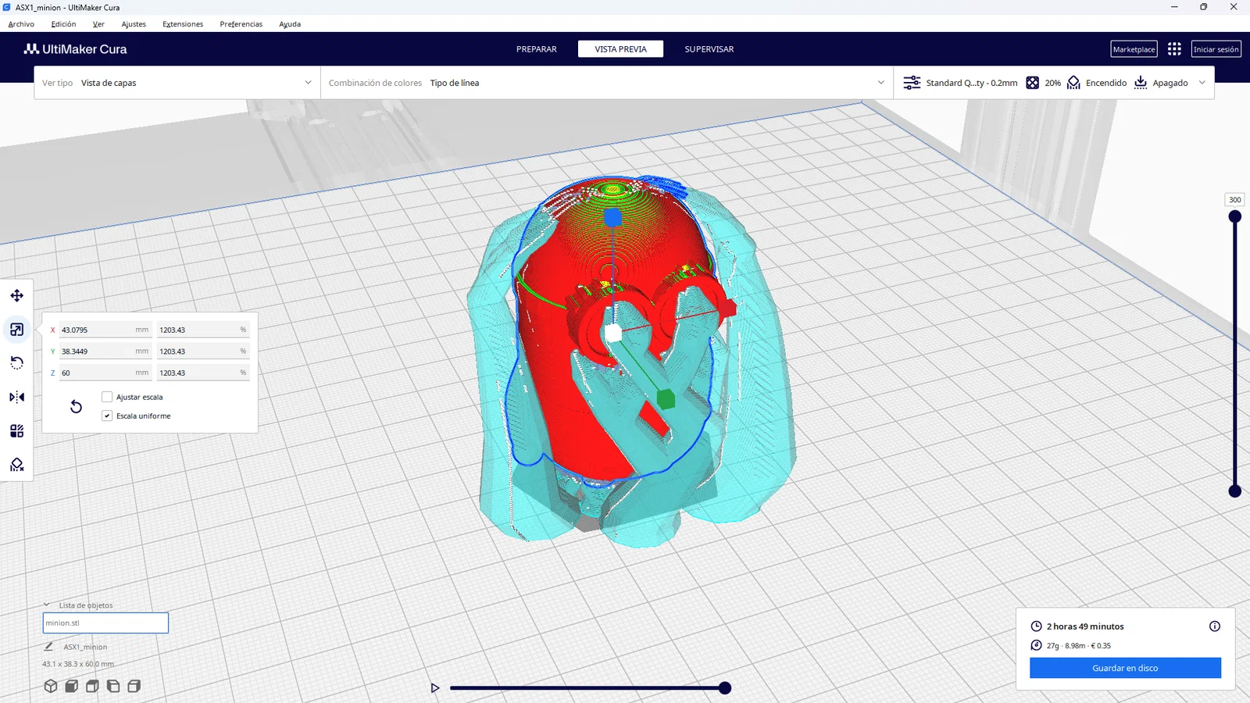The width and height of the screenshot is (1250, 703).
Task: Click the X scale percentage field
Action: (202, 330)
